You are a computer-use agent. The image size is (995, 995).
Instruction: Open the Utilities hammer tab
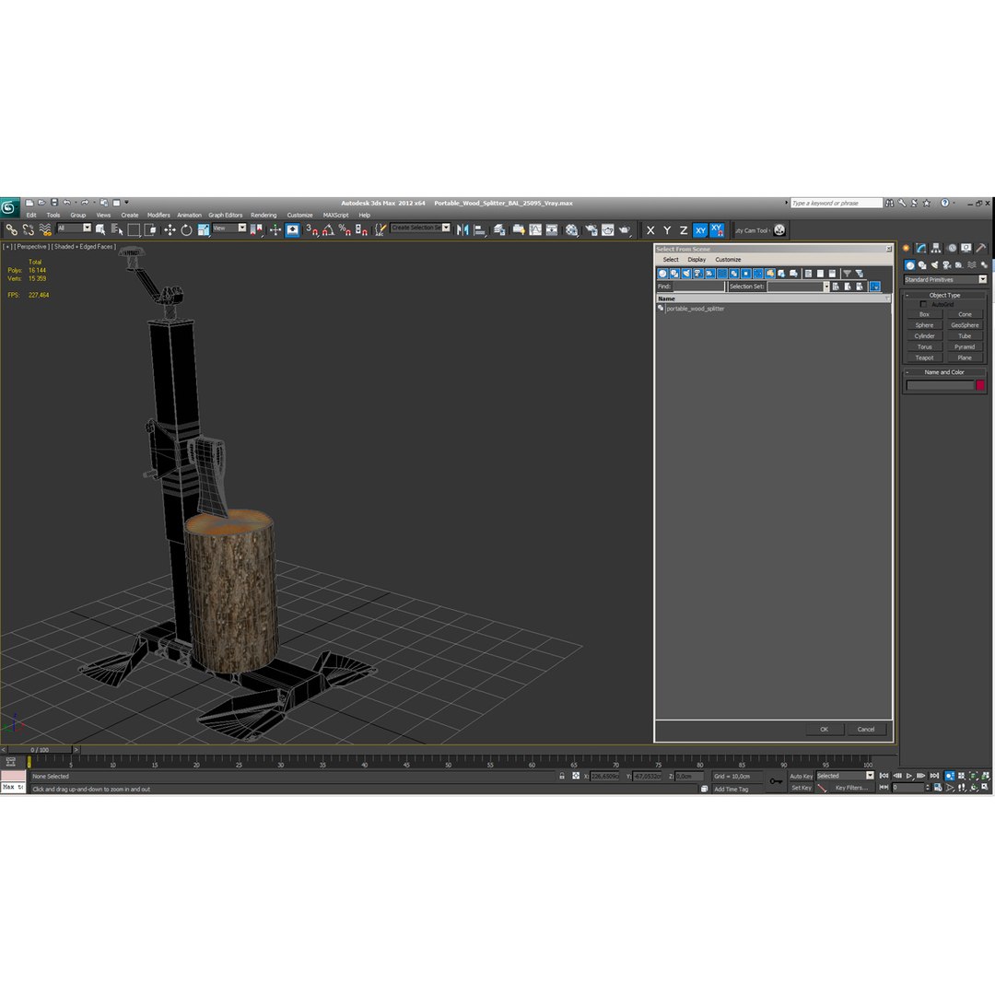(981, 248)
